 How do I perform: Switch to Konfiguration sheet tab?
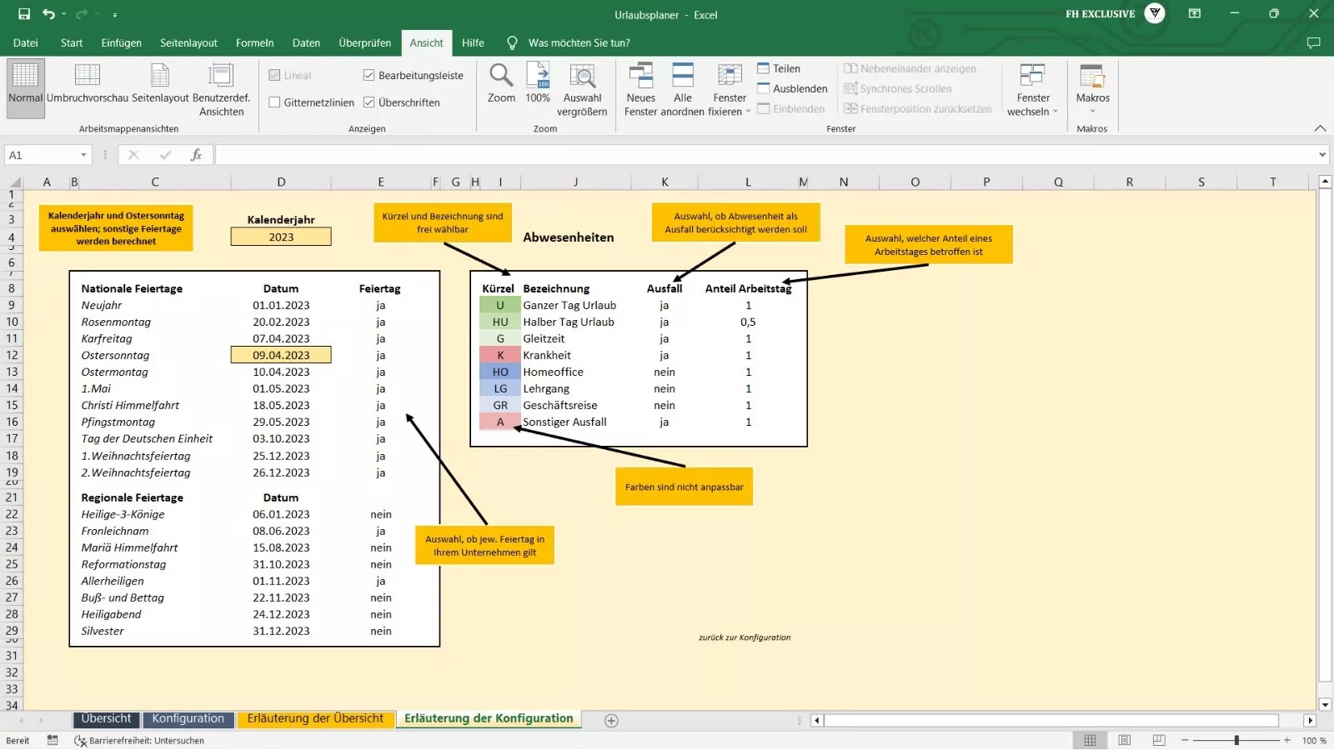[188, 719]
